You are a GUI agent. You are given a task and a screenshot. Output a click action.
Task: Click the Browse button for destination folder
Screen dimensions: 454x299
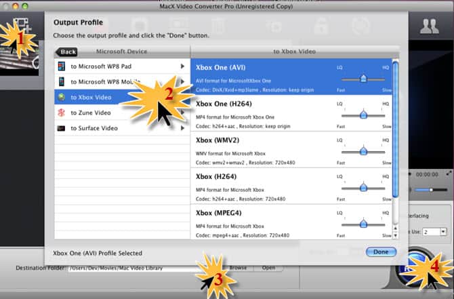tap(238, 268)
